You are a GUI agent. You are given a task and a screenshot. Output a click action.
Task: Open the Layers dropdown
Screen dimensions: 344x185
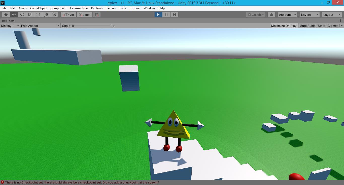point(309,15)
